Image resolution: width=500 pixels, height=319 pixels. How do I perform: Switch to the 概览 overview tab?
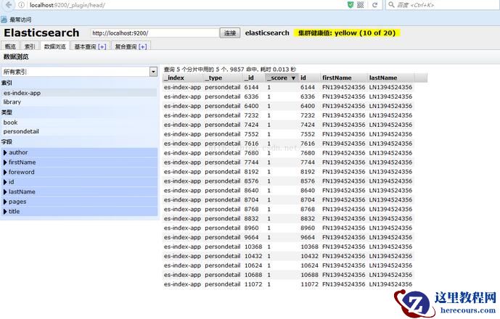pos(10,46)
